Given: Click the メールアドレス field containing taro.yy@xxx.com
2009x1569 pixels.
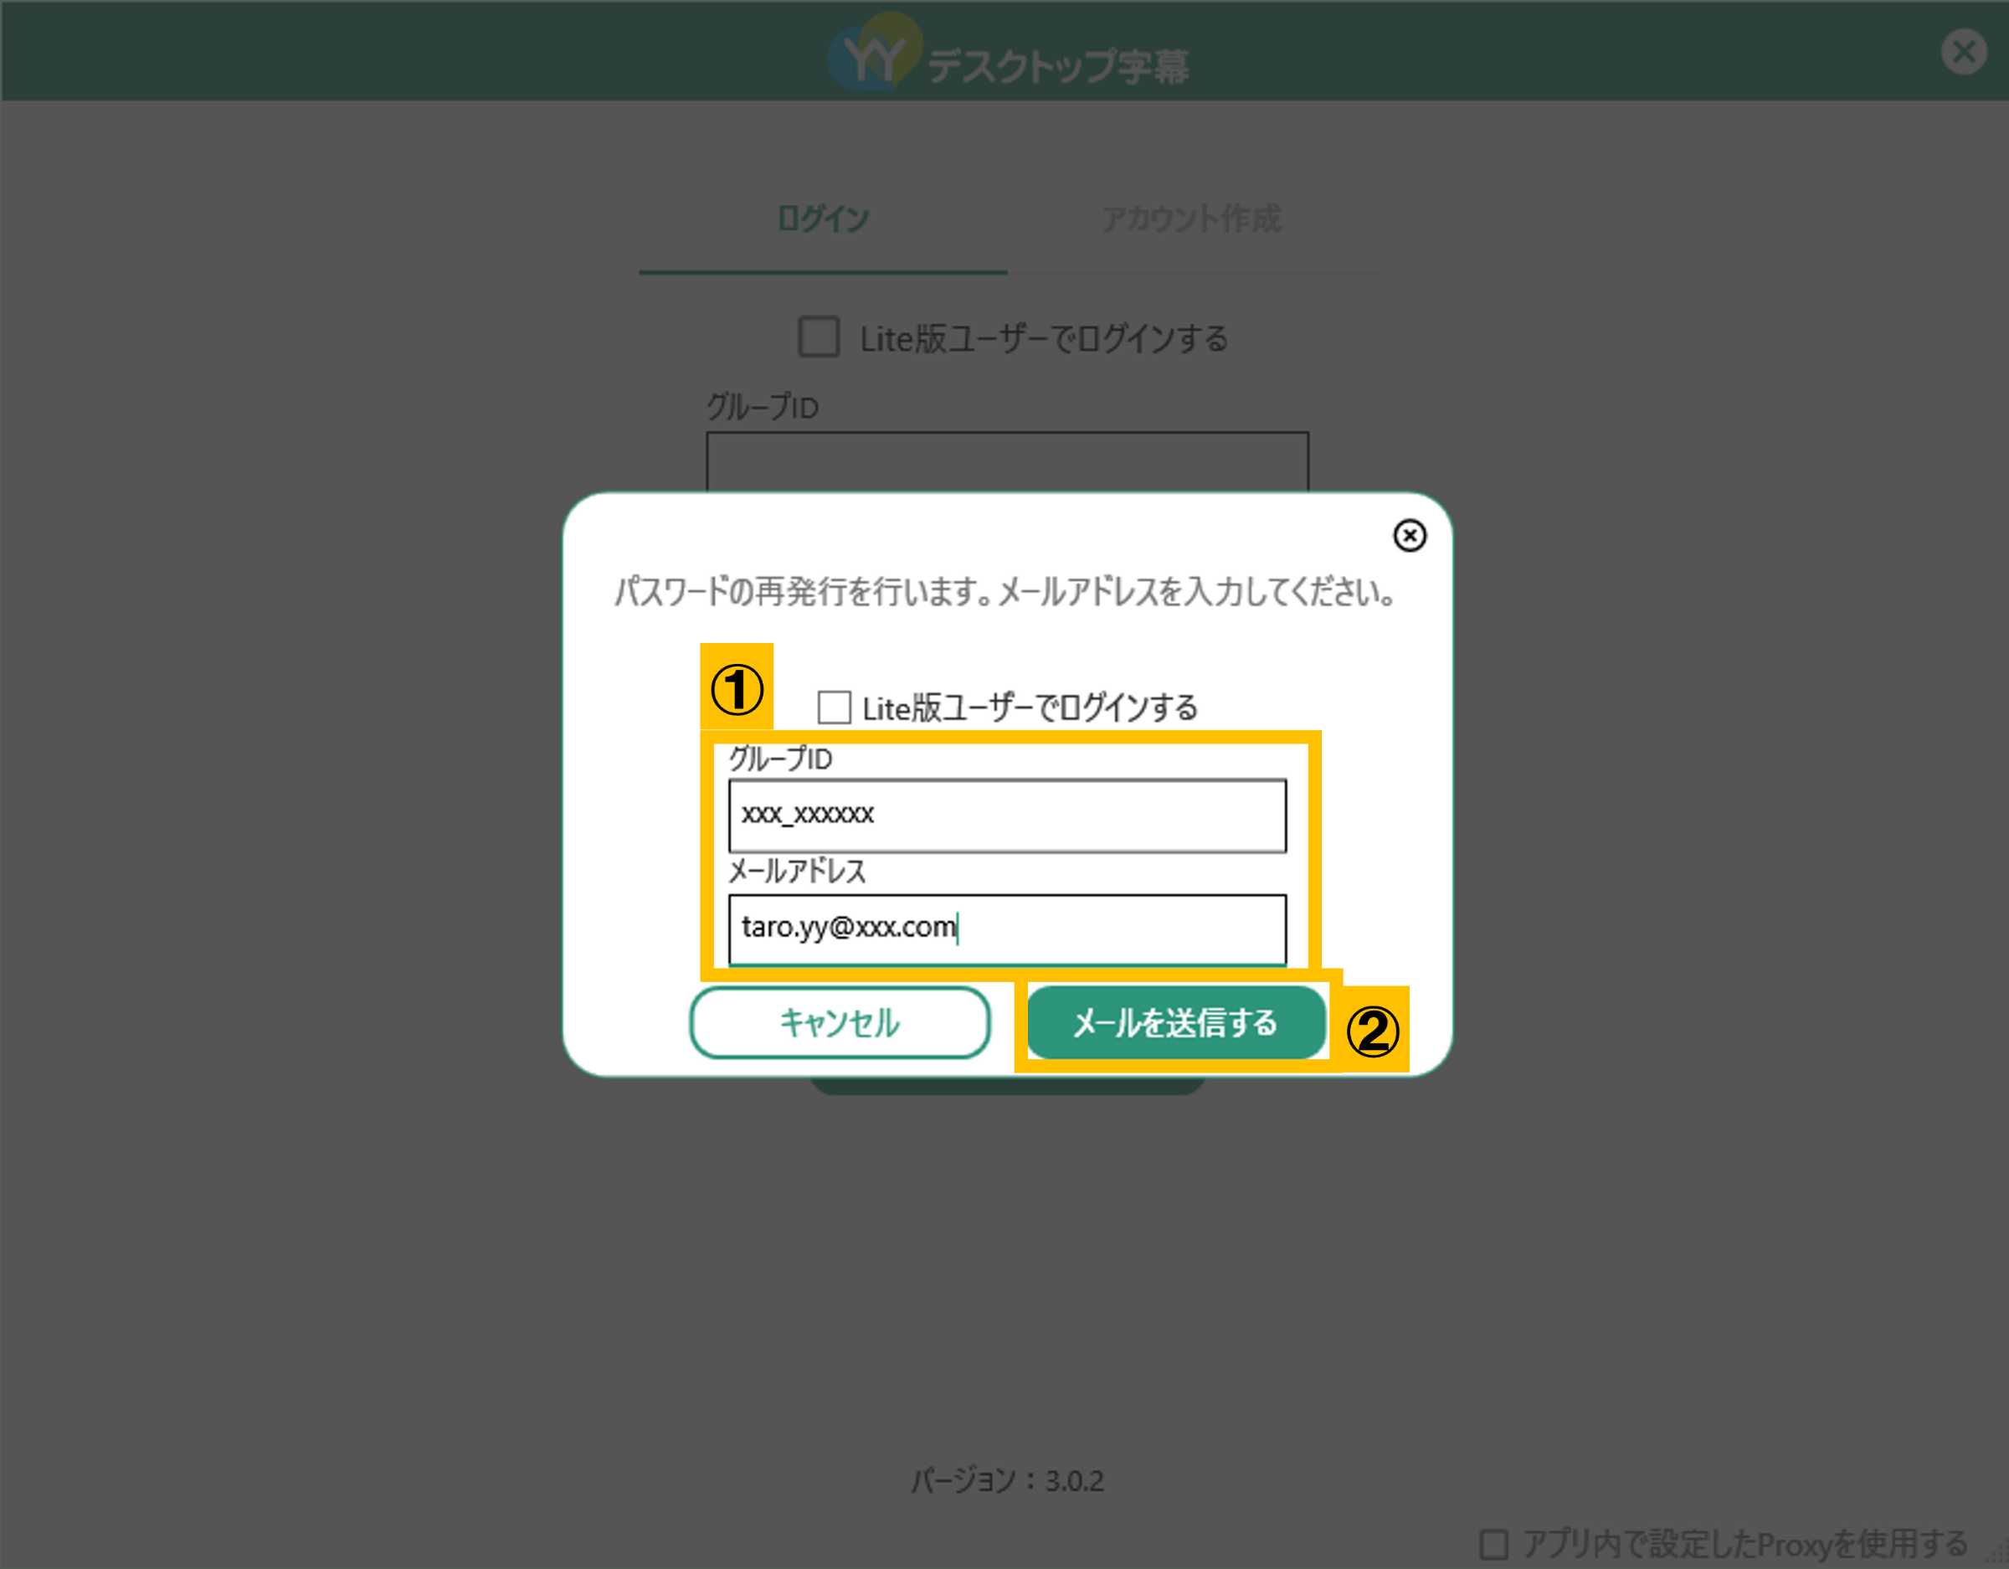Looking at the screenshot, I should click(x=1007, y=929).
